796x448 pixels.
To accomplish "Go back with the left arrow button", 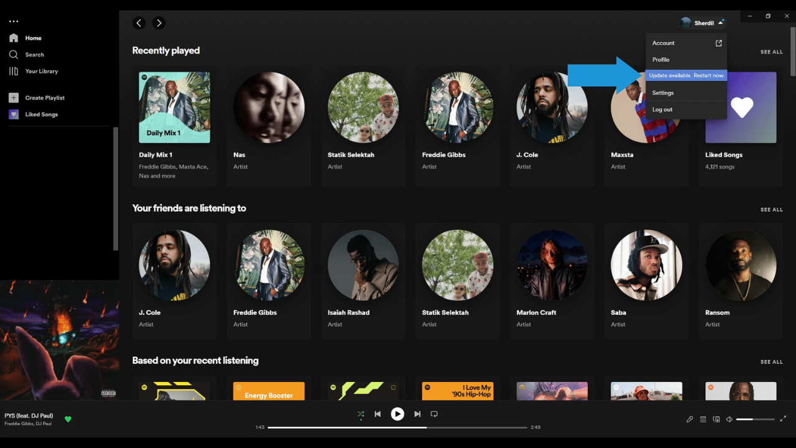I will tap(139, 23).
